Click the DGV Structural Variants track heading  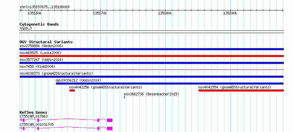[x=46, y=42]
